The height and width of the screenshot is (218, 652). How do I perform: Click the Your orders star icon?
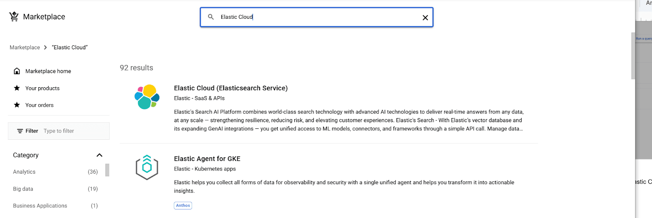pos(17,105)
